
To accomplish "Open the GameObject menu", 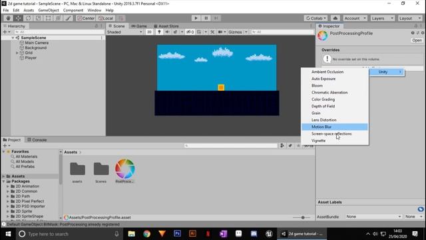I will [x=49, y=11].
